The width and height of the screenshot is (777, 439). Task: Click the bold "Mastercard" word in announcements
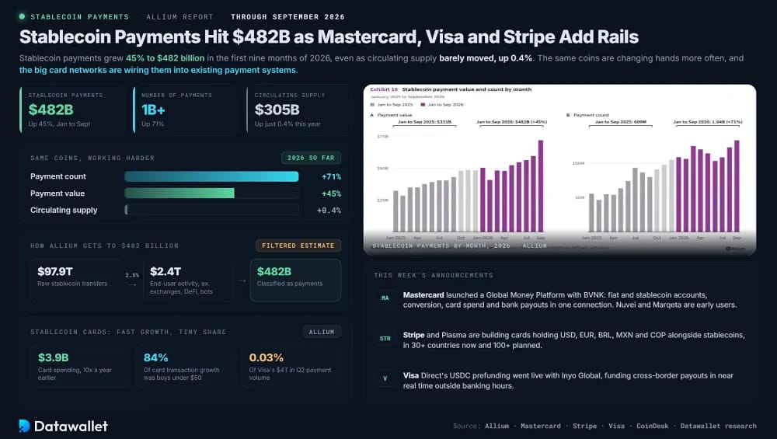point(423,294)
